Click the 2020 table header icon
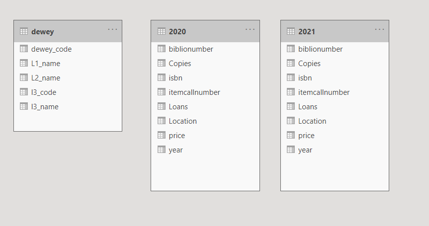429x226 pixels. [x=161, y=31]
